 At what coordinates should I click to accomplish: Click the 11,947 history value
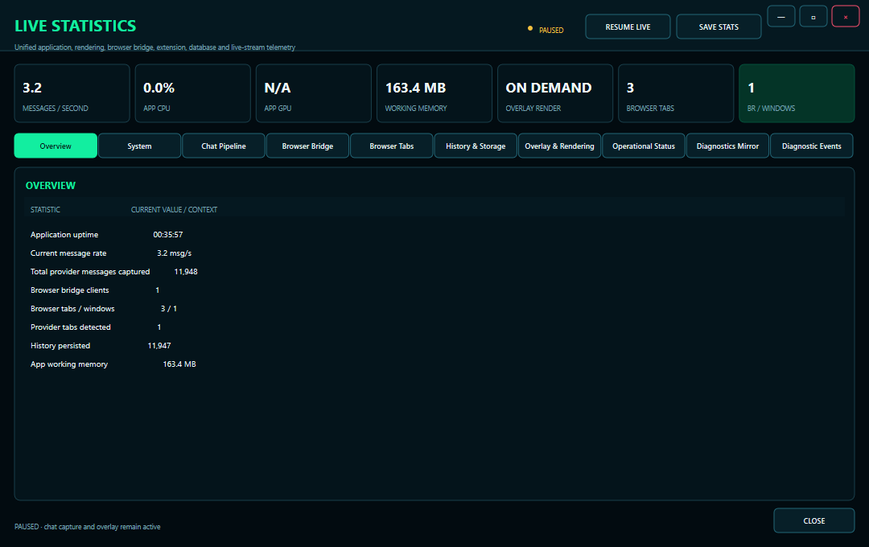(159, 346)
